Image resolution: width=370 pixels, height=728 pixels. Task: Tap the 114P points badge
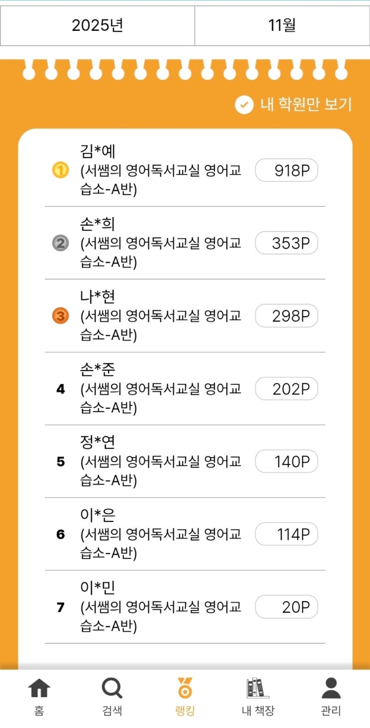(286, 534)
